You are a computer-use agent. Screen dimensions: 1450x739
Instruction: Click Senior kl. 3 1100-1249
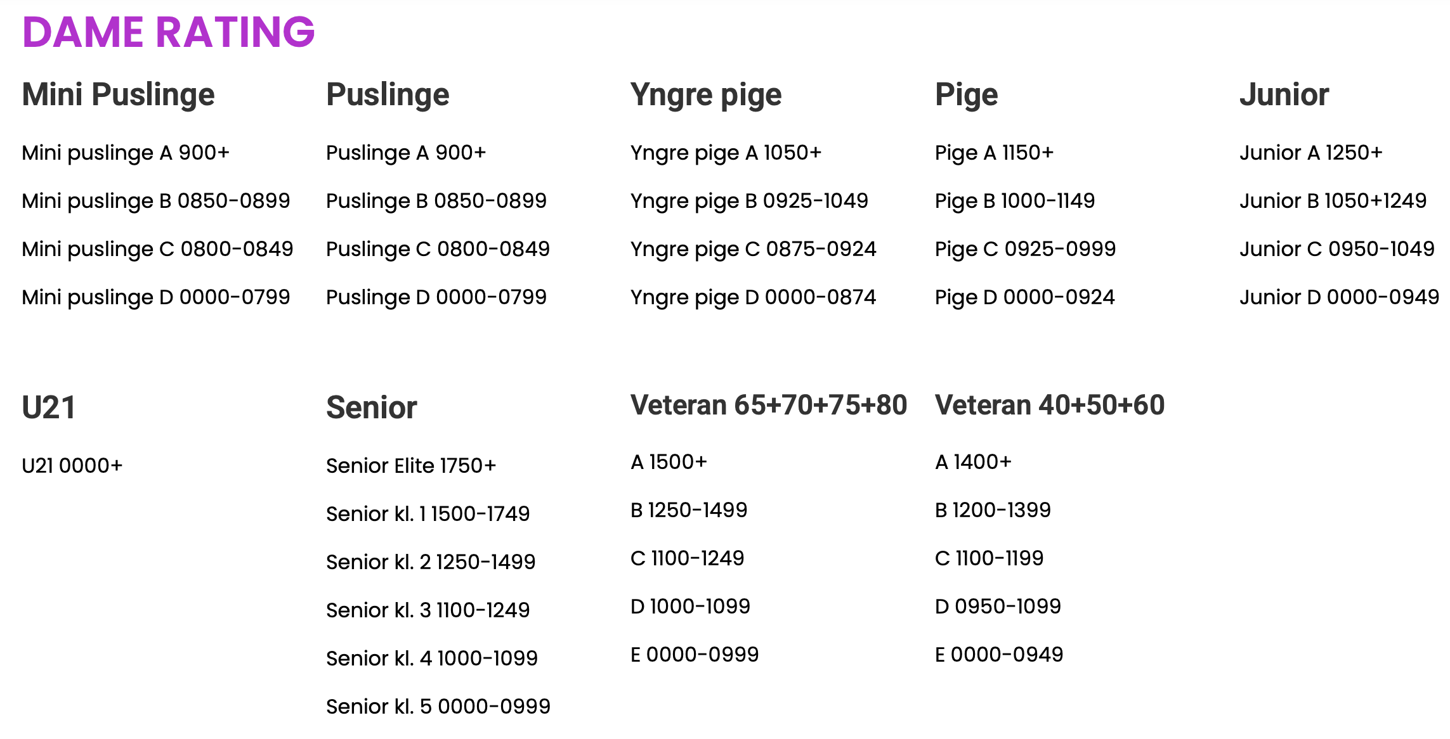[428, 610]
